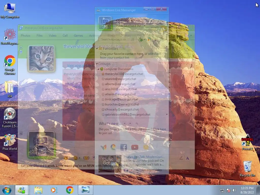
Task: Show next What's new item
Action: pos(130,123)
